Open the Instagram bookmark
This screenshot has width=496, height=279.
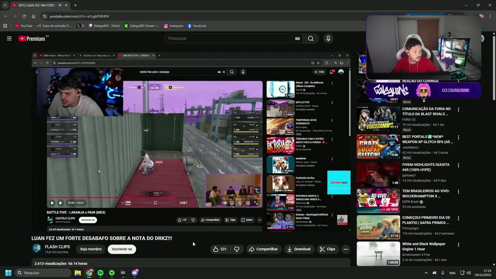(x=174, y=26)
